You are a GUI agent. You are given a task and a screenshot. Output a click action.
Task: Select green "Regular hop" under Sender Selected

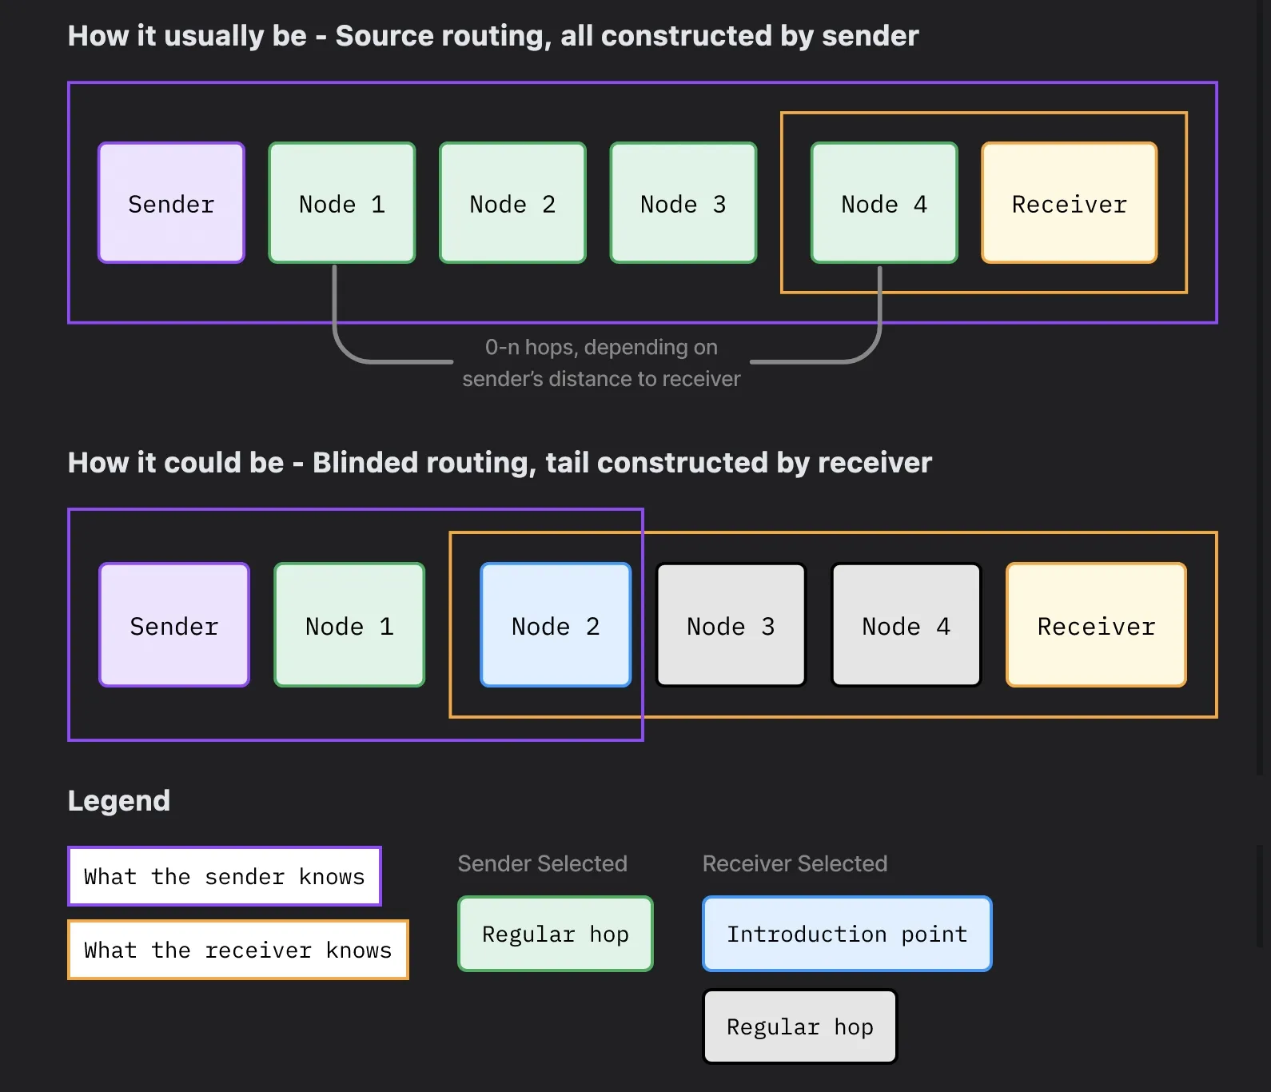(556, 934)
